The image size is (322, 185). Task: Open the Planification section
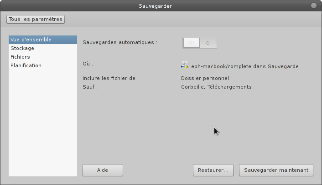[x=26, y=65]
